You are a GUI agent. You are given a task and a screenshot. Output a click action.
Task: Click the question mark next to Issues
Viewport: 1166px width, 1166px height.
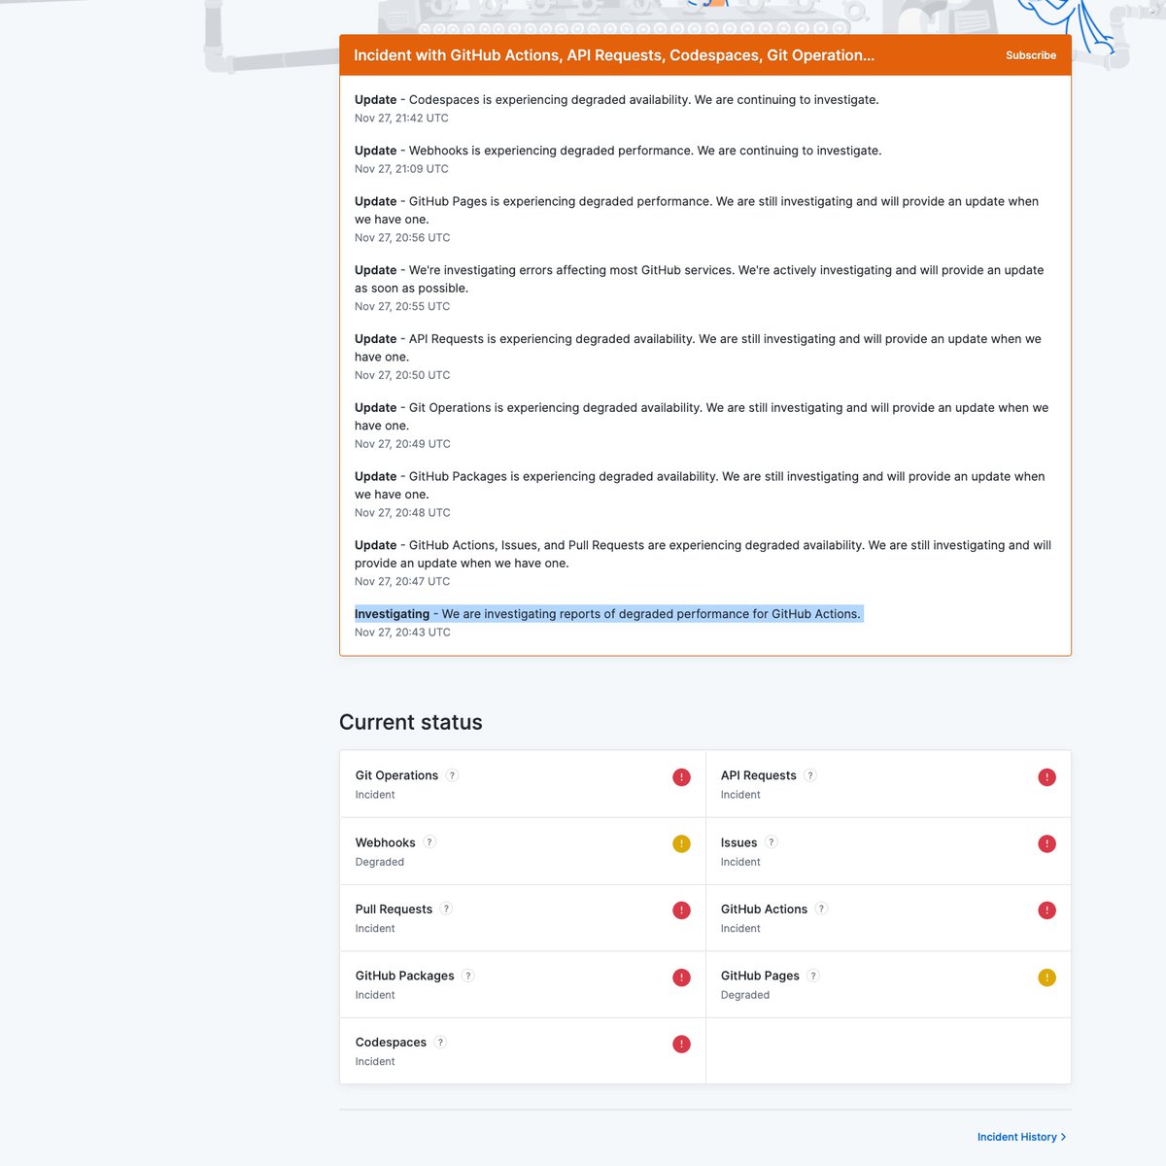(772, 842)
